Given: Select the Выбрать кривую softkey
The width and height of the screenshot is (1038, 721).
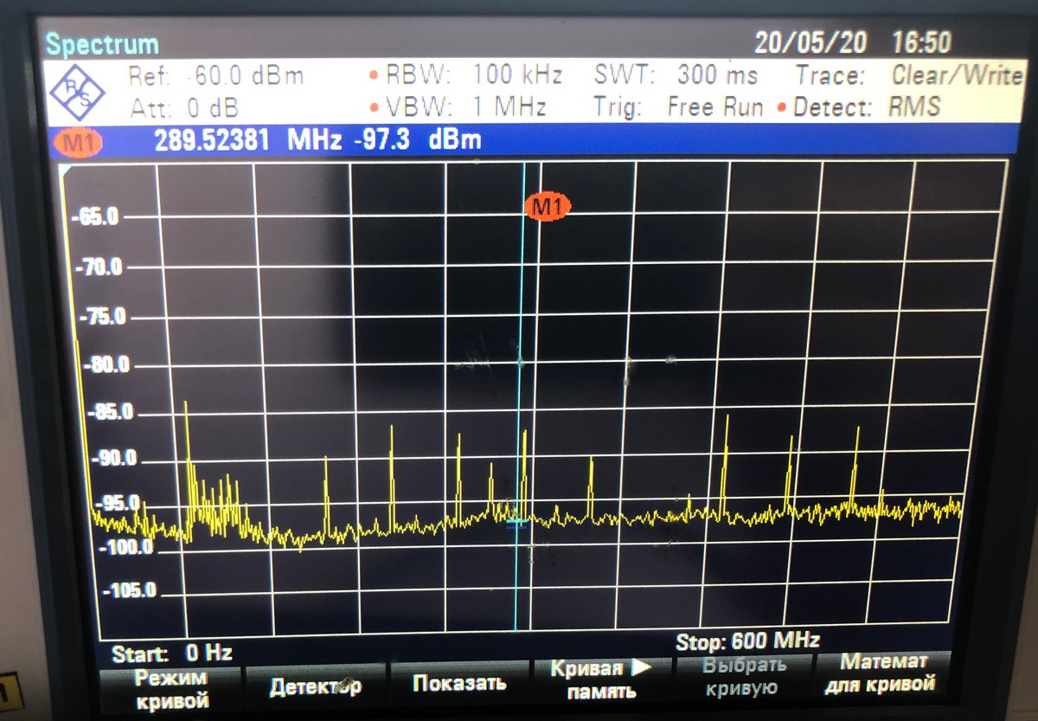Looking at the screenshot, I should (745, 676).
